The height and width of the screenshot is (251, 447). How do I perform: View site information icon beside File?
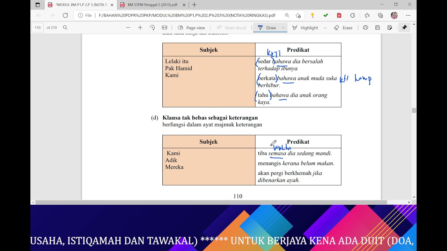coord(80,15)
